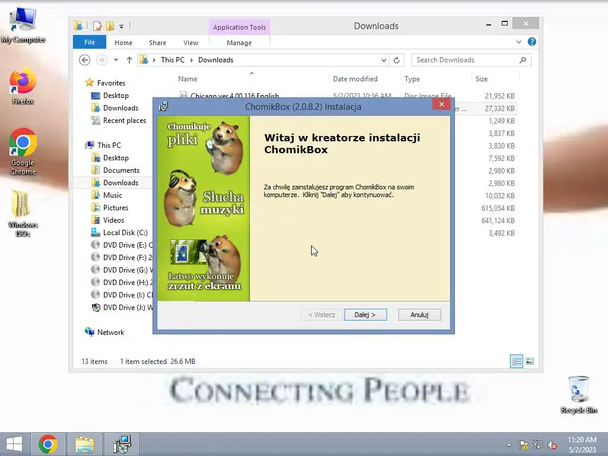The width and height of the screenshot is (608, 456).
Task: Switch to the View ribbon tab
Action: [191, 43]
